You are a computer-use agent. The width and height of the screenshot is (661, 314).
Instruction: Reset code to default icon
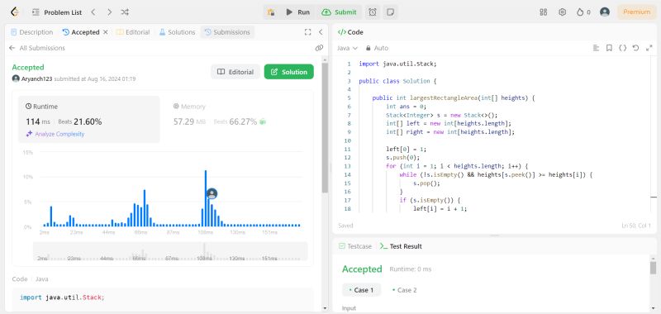point(635,48)
